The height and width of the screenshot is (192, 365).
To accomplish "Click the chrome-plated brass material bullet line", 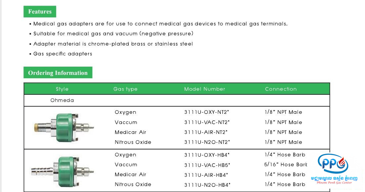I will point(113,44).
